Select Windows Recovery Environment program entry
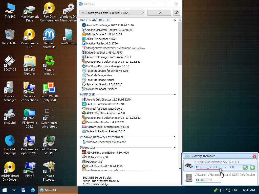The image size is (259, 194). 104,142
